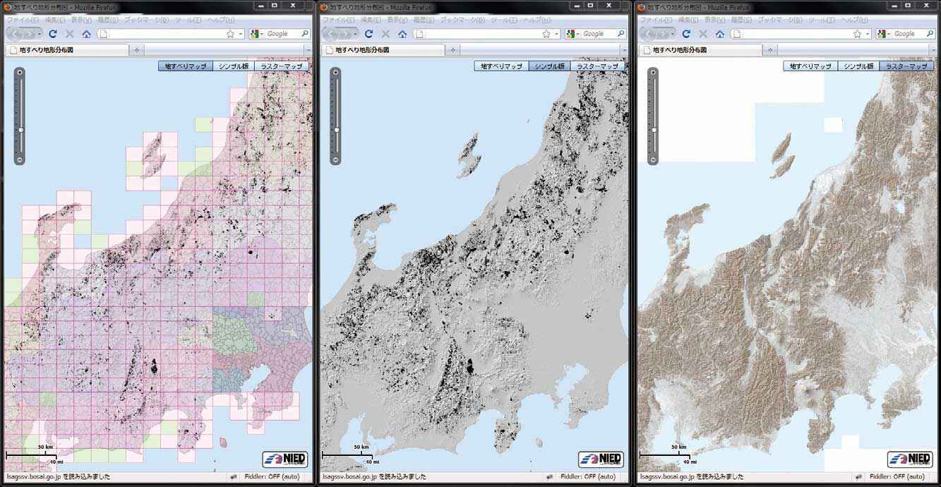The height and width of the screenshot is (487, 941).
Task: Click the Stop loading icon
Action: point(69,33)
